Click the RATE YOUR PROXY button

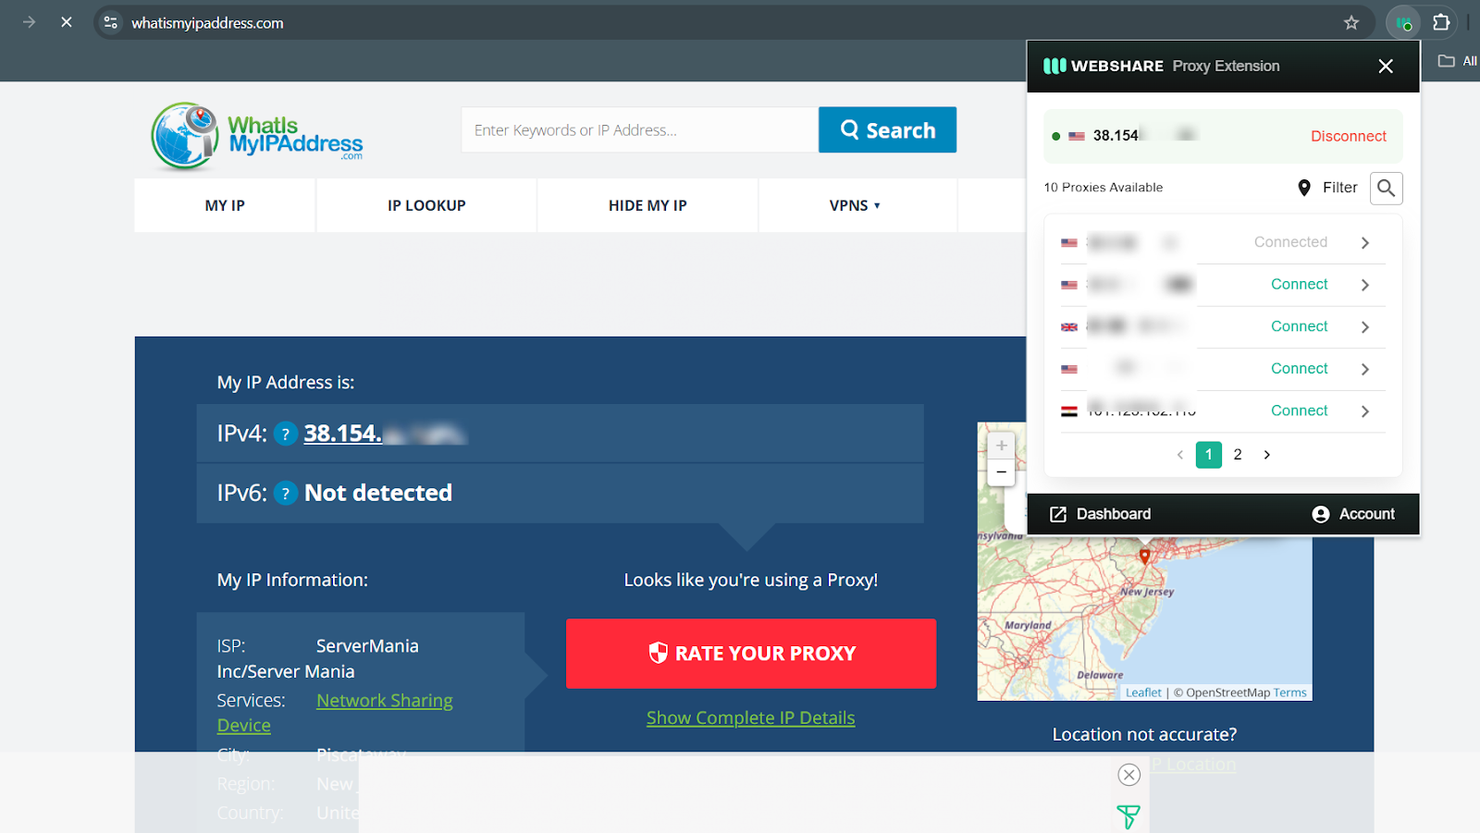coord(751,654)
